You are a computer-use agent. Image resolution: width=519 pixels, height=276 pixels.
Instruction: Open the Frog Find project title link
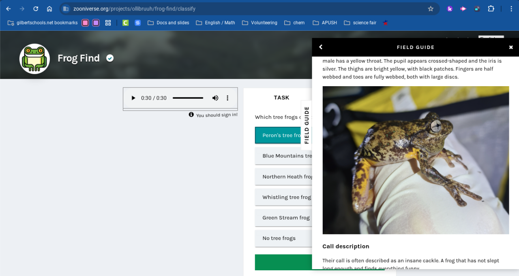click(x=79, y=58)
